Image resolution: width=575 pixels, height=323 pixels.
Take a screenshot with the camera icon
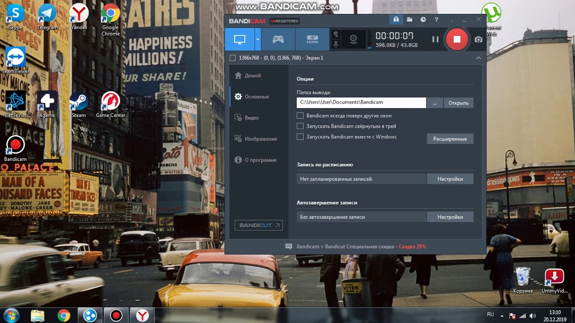(x=478, y=39)
